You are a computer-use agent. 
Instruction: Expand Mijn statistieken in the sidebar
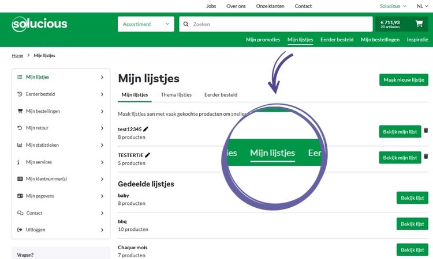61,145
